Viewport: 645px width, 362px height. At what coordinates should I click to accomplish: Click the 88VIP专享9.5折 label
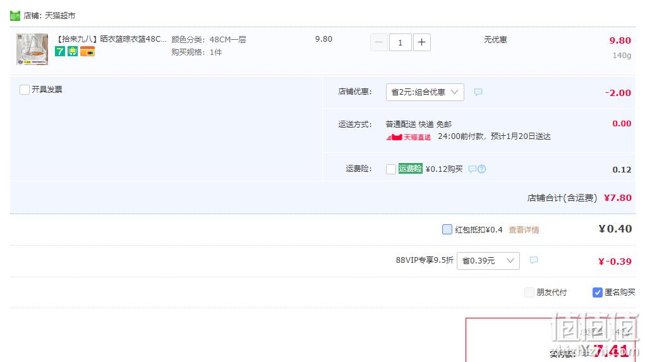pyautogui.click(x=425, y=260)
